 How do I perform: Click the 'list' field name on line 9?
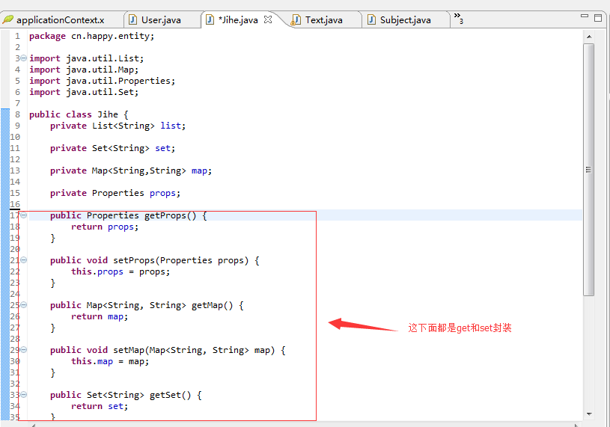(x=171, y=126)
